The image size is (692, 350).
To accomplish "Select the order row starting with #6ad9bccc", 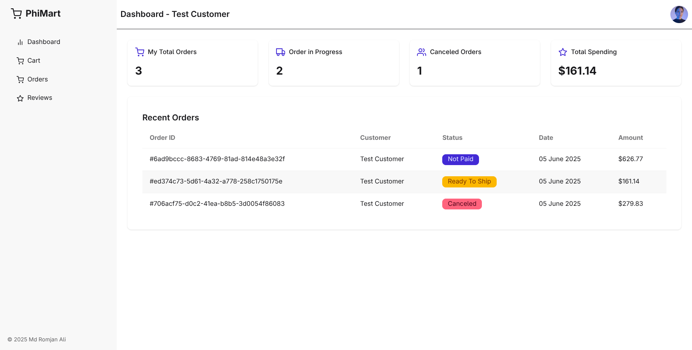I will point(217,159).
